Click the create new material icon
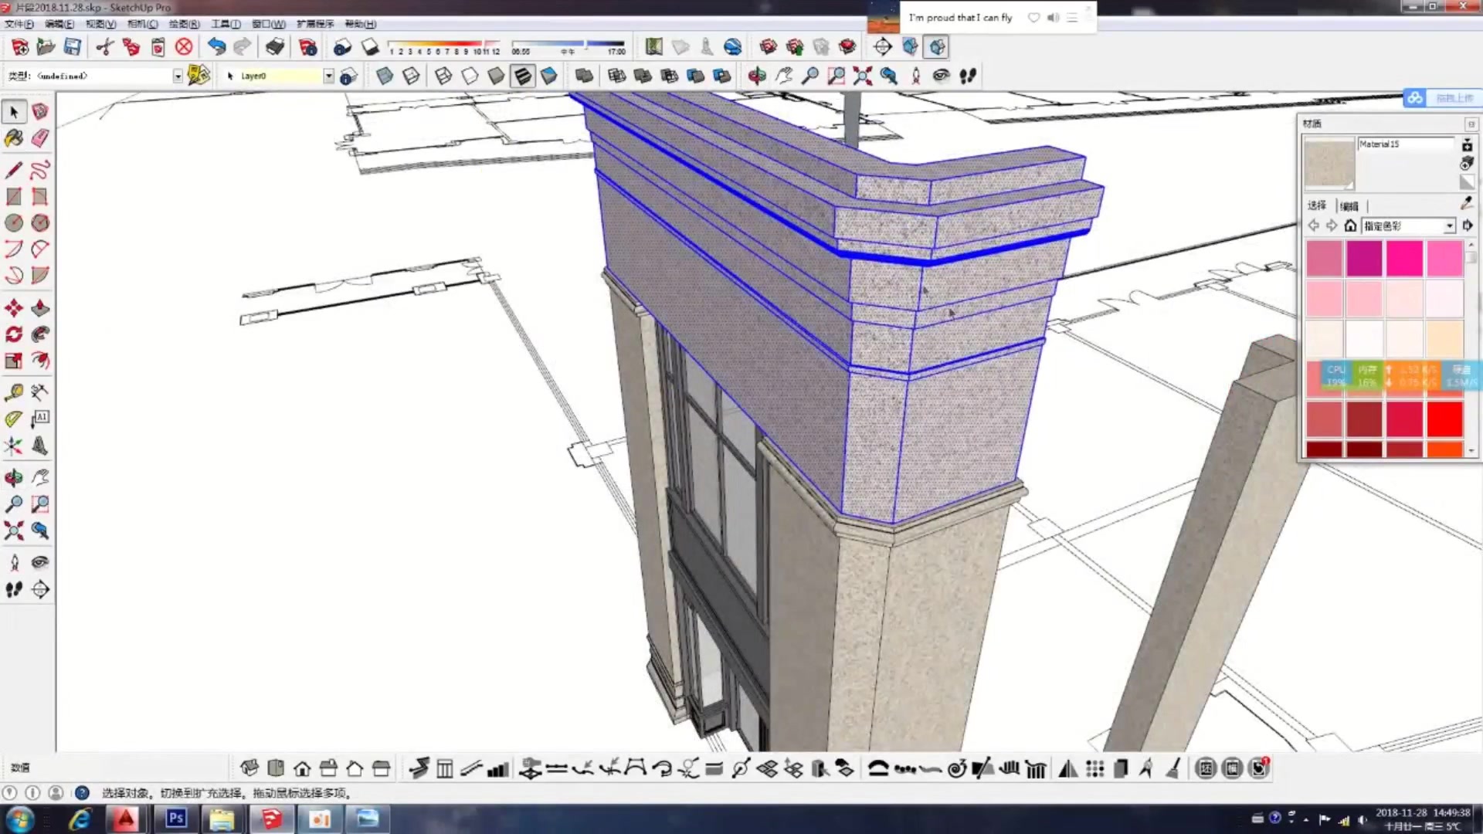Viewport: 1483px width, 834px height. [1467, 144]
